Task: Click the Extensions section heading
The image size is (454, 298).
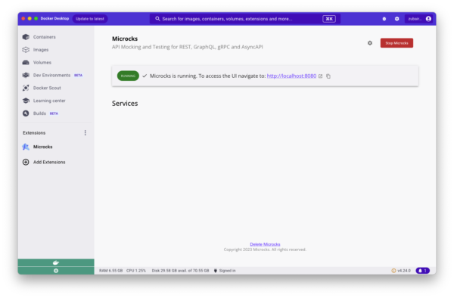Action: tap(34, 132)
